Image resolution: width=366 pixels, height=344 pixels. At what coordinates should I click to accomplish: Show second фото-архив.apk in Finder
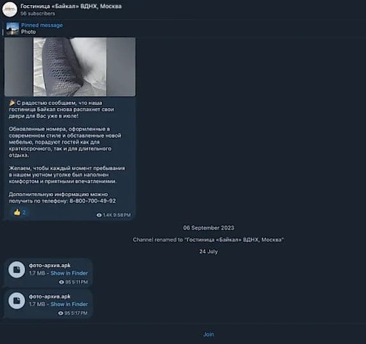point(69,304)
